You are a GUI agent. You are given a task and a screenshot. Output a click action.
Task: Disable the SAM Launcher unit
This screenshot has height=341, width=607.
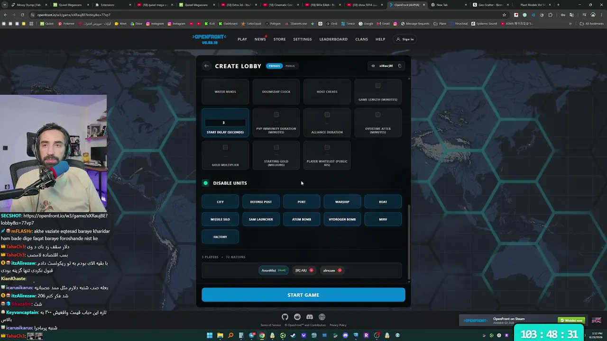tap(261, 219)
